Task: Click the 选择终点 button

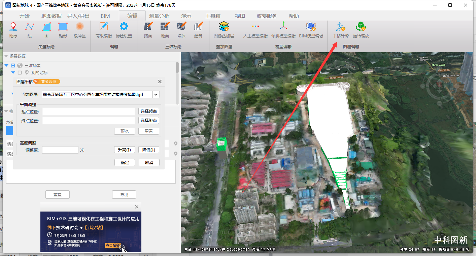Action: point(149,121)
